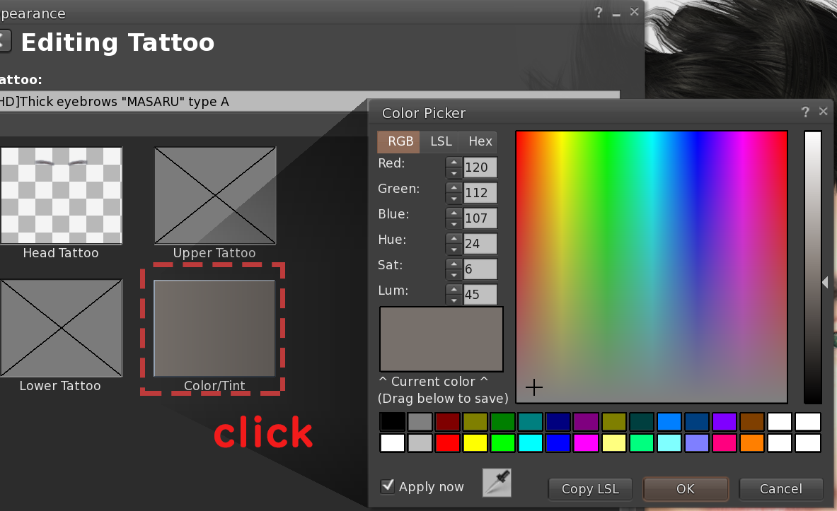Select the magenta palette swatch
Screen dimensions: 837x511
(x=586, y=442)
